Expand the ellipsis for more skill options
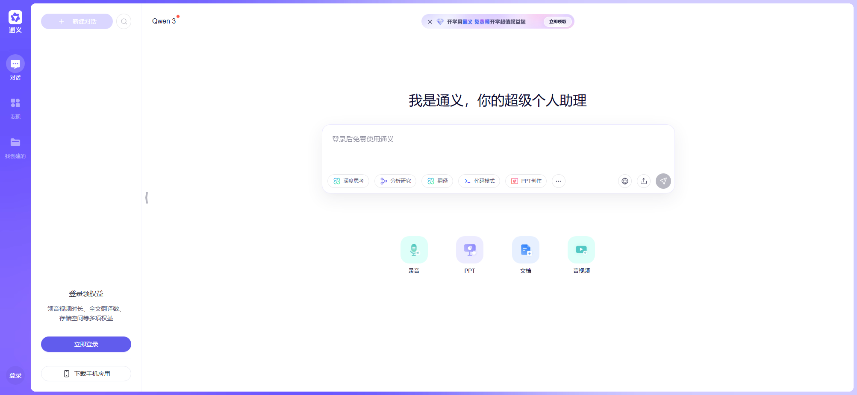Viewport: 857px width, 395px height. (558, 181)
